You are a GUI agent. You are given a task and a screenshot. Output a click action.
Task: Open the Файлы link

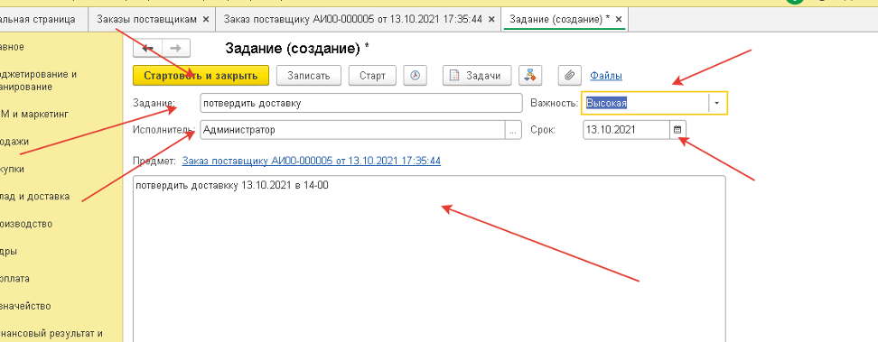606,76
